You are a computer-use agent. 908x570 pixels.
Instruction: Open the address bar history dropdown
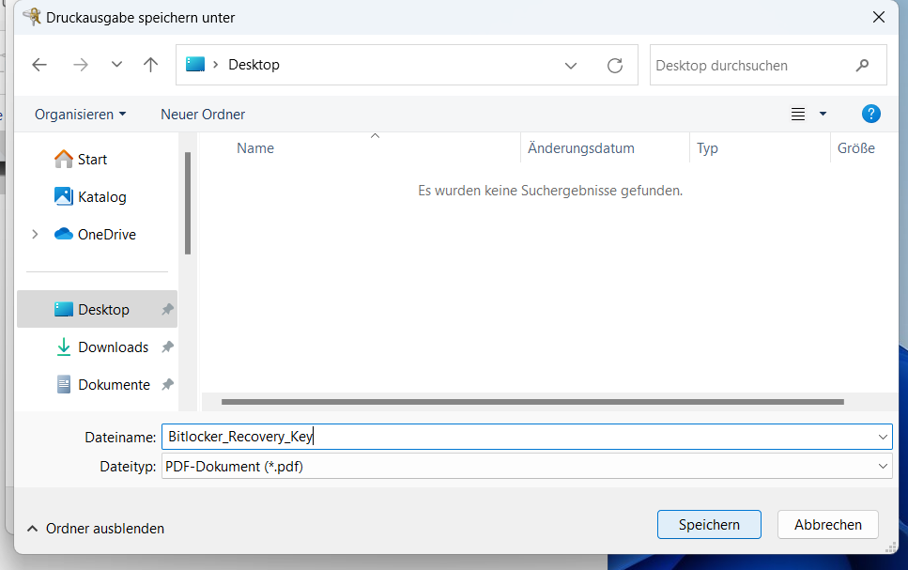click(x=570, y=66)
